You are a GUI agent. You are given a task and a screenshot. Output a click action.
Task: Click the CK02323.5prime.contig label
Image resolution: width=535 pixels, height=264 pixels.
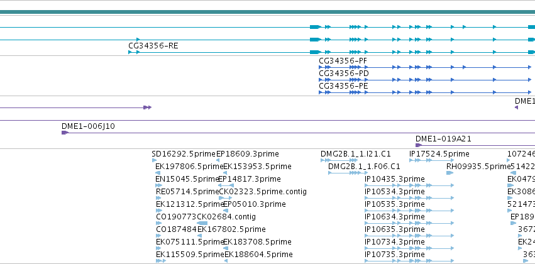263,192
